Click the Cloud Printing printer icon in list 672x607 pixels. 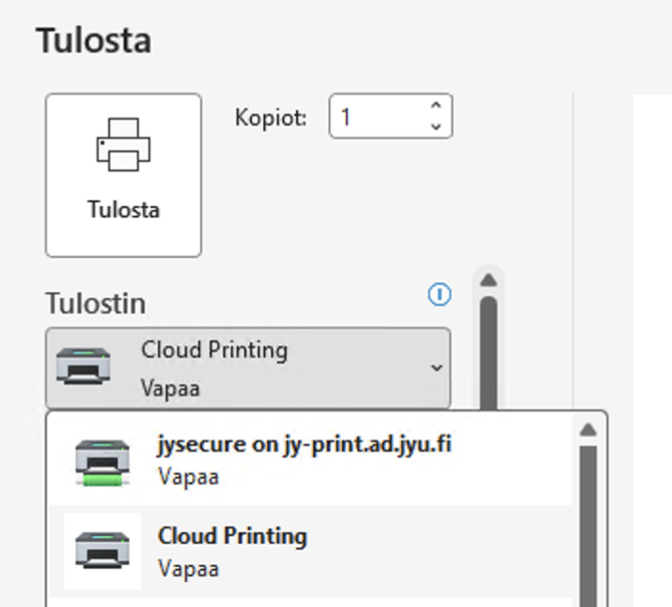[x=102, y=551]
